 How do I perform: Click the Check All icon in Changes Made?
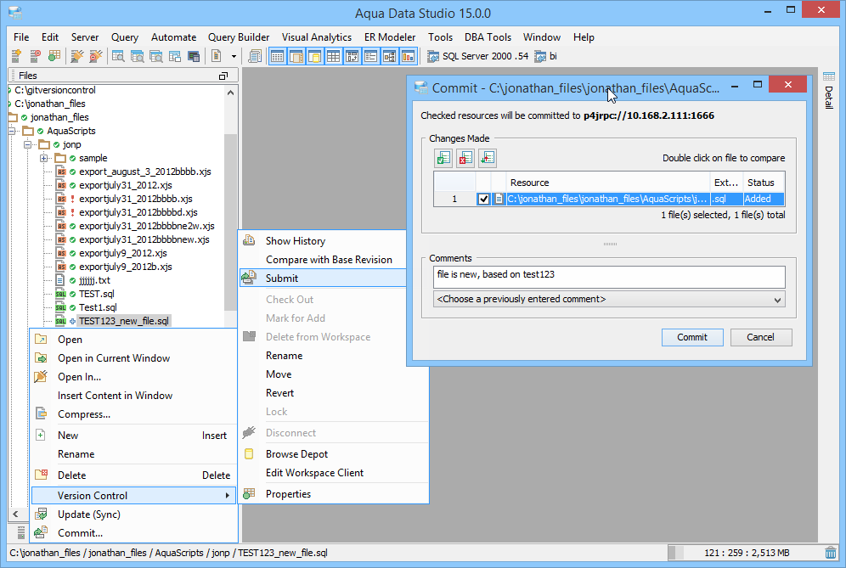point(443,158)
